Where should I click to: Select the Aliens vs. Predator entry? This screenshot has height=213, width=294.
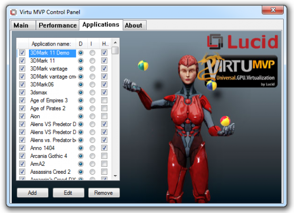(x=53, y=140)
